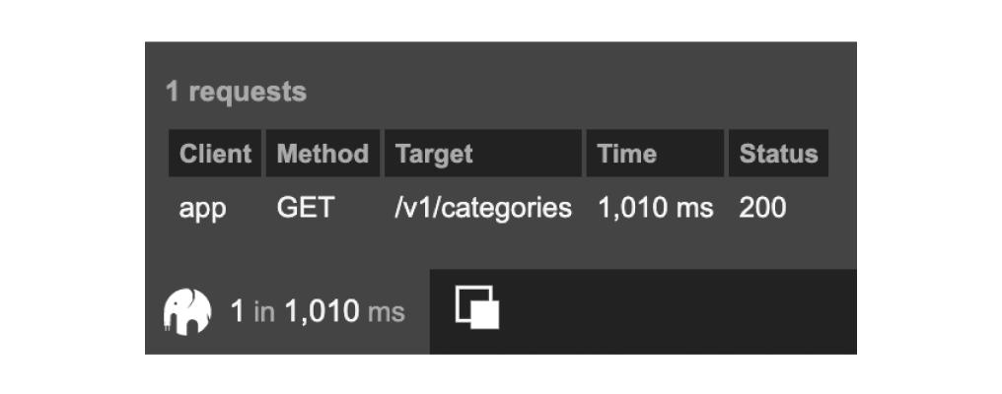Click the elephant logo icon
The image size is (1002, 394).
point(187,312)
